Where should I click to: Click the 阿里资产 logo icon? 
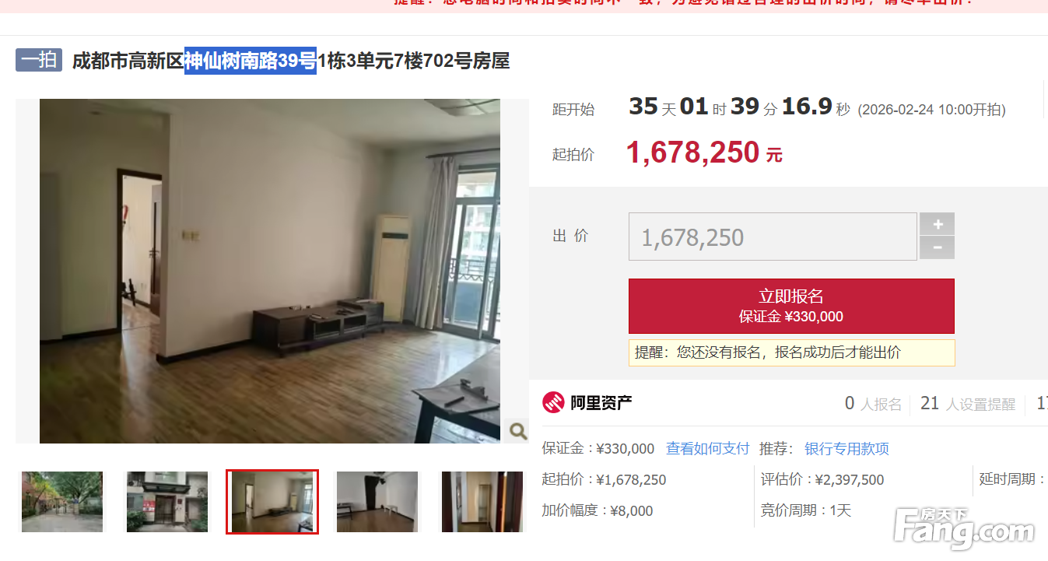(553, 402)
